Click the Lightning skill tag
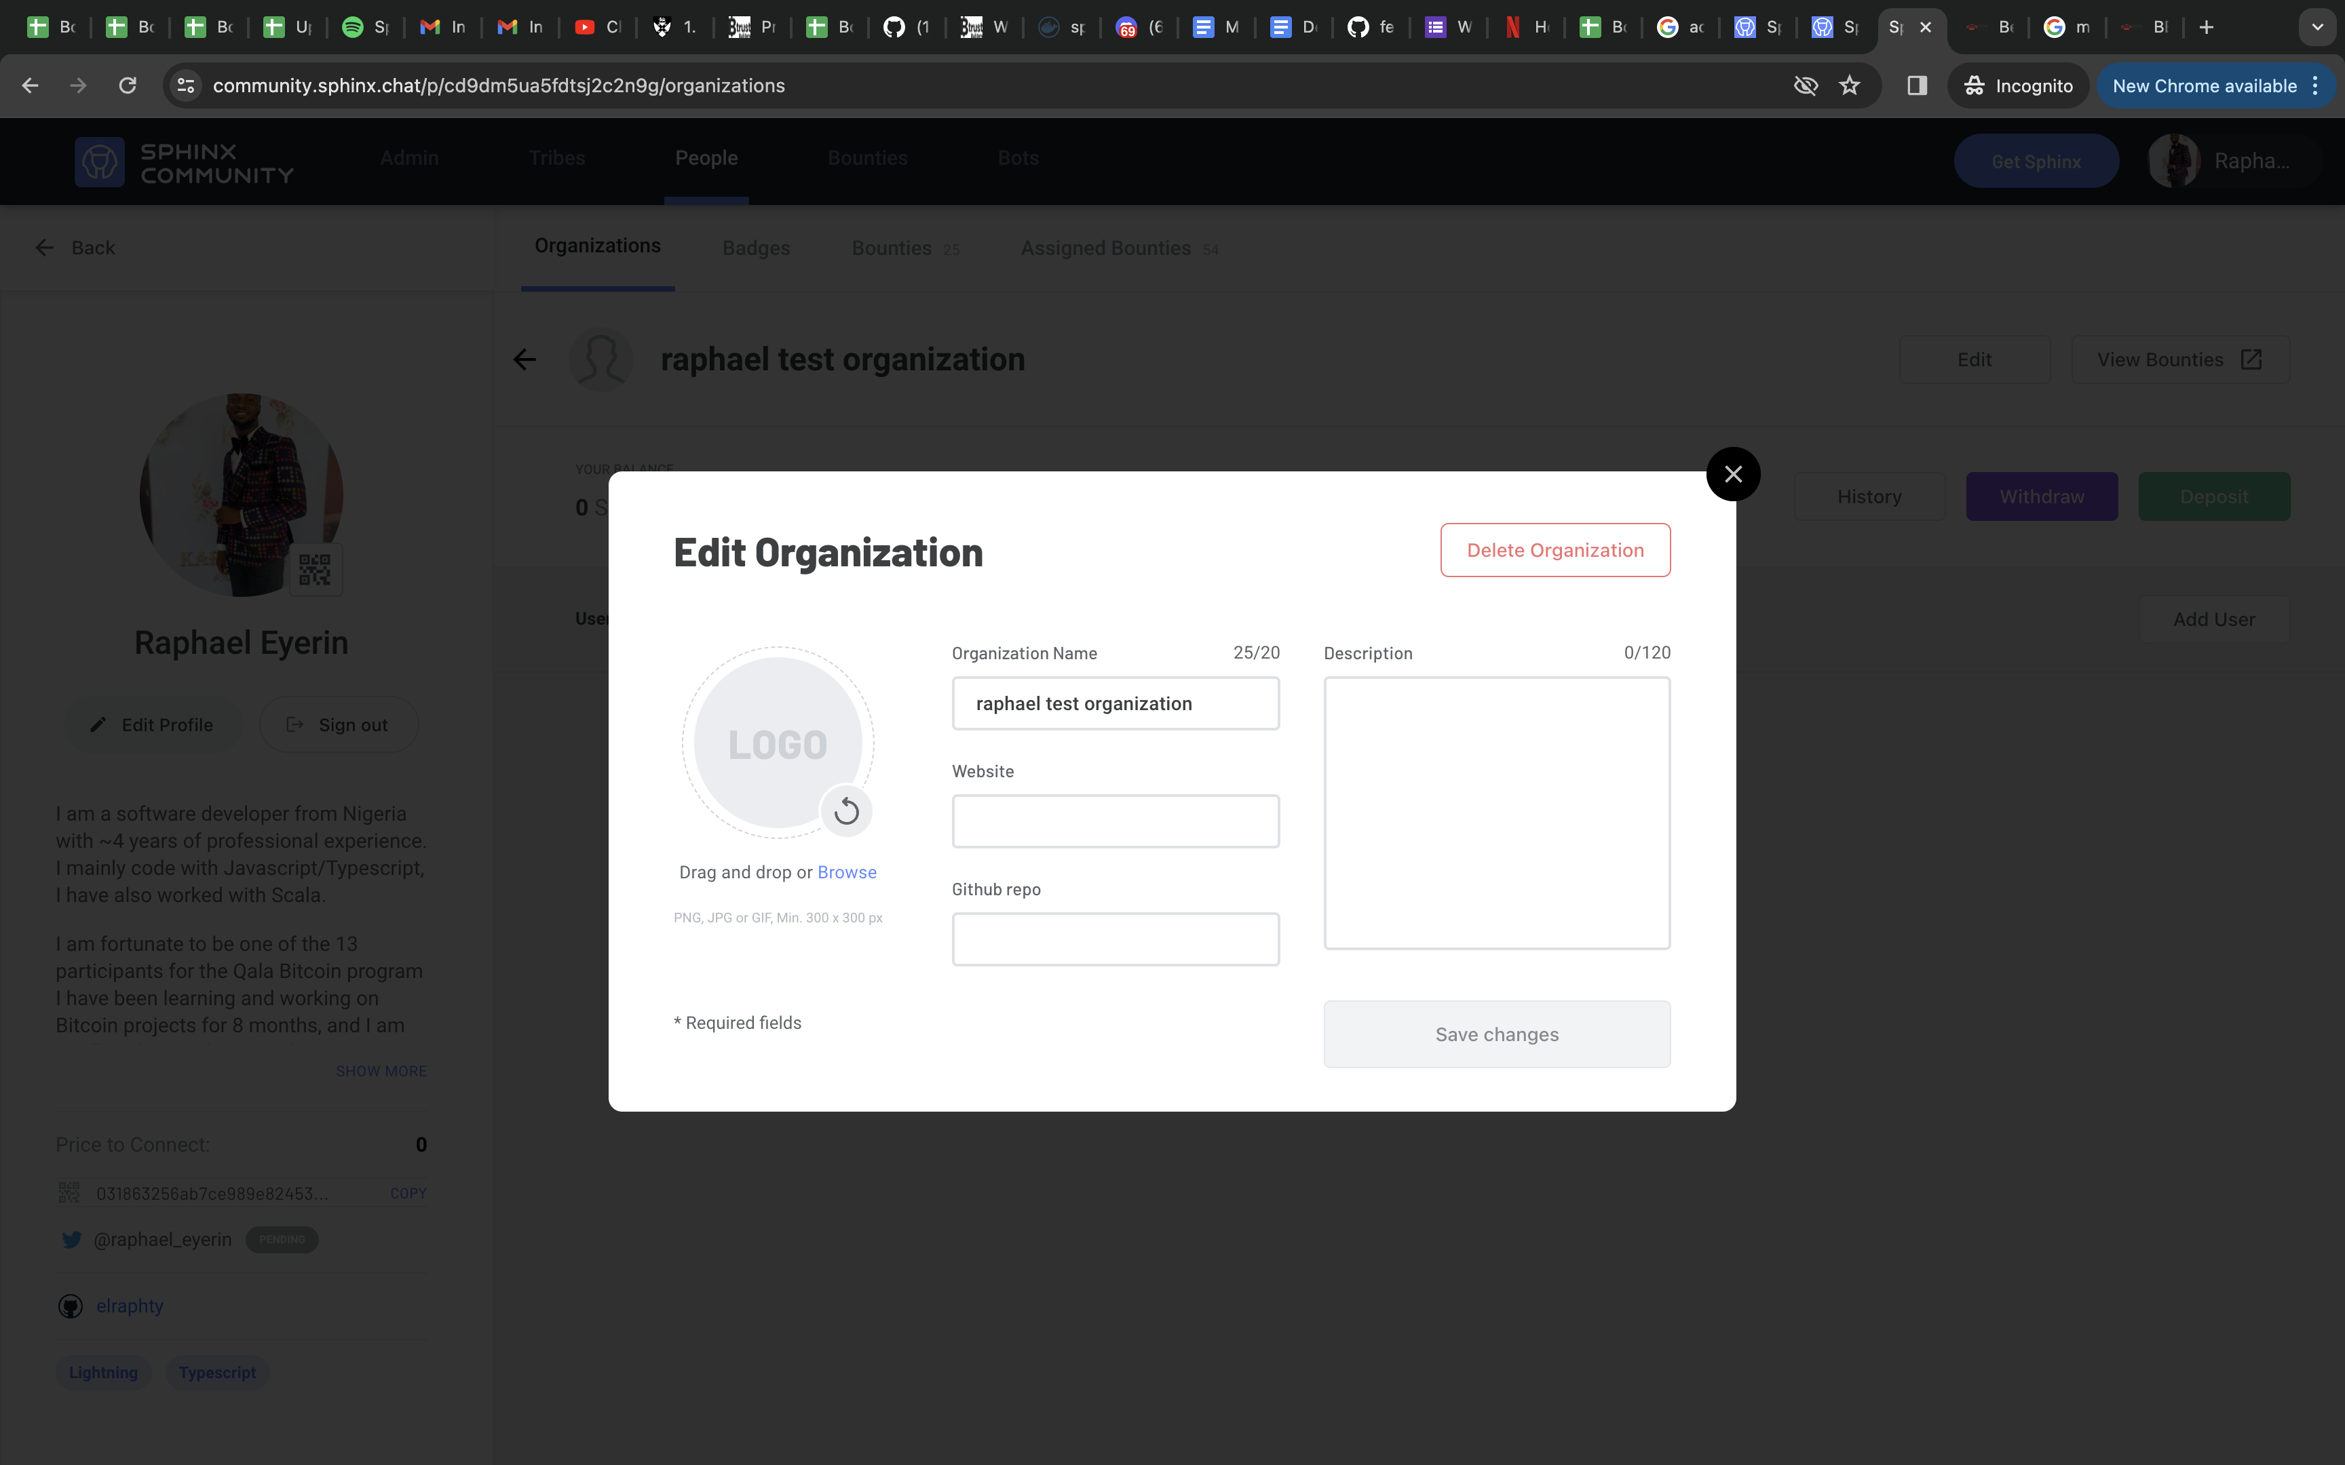Image resolution: width=2345 pixels, height=1465 pixels. click(x=102, y=1372)
